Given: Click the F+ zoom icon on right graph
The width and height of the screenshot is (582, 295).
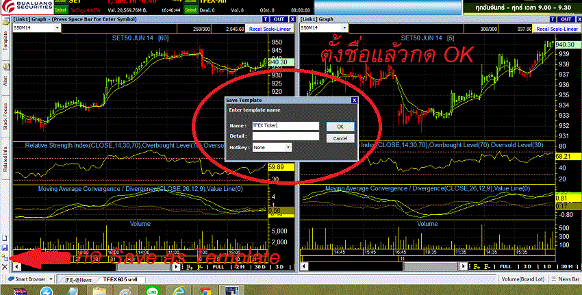Looking at the screenshot, I should click(x=477, y=266).
